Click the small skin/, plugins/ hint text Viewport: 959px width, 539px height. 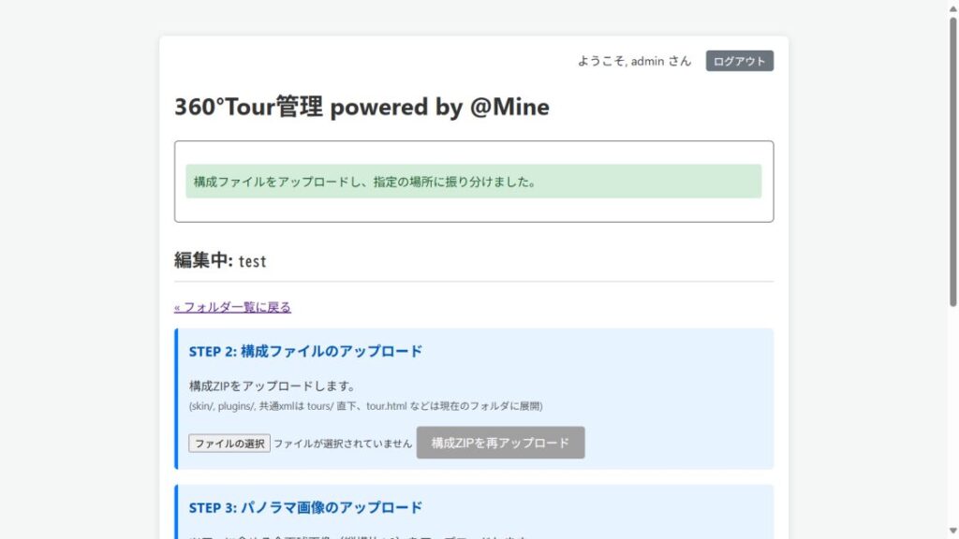(365, 406)
